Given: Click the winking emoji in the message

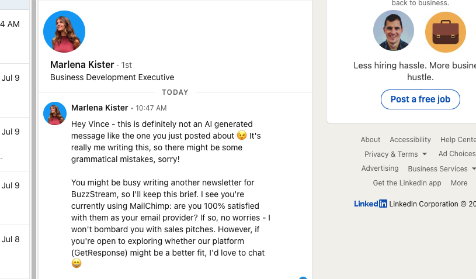Looking at the screenshot, I should coord(242,136).
